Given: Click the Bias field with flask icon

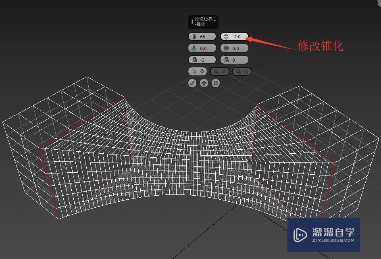Looking at the screenshot, I should tap(202, 48).
